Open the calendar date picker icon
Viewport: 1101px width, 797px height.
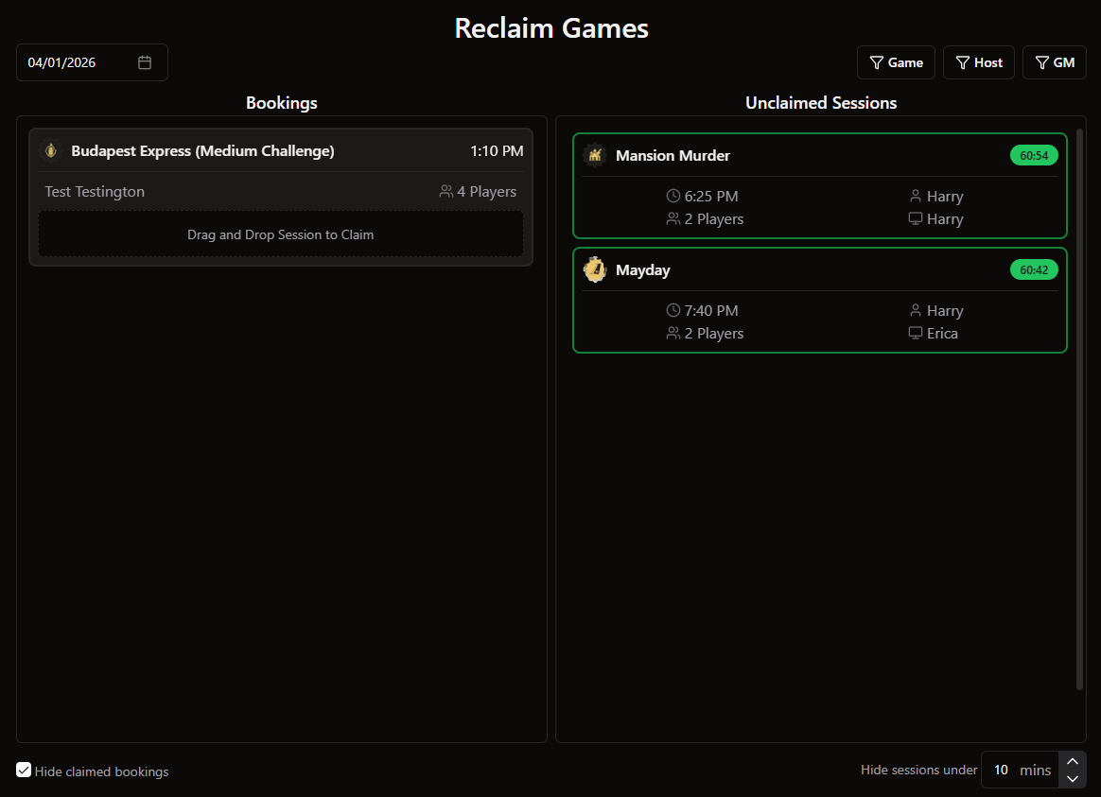tap(145, 62)
